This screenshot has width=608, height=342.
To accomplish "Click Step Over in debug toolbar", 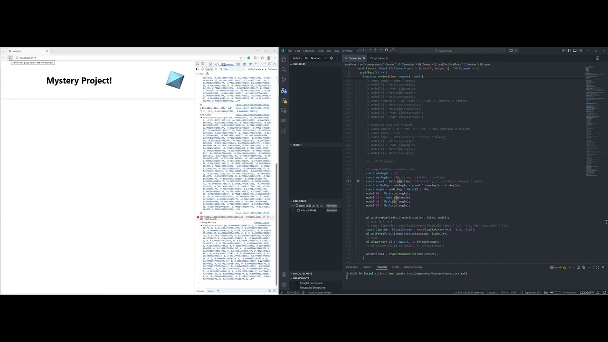I will coord(370,50).
